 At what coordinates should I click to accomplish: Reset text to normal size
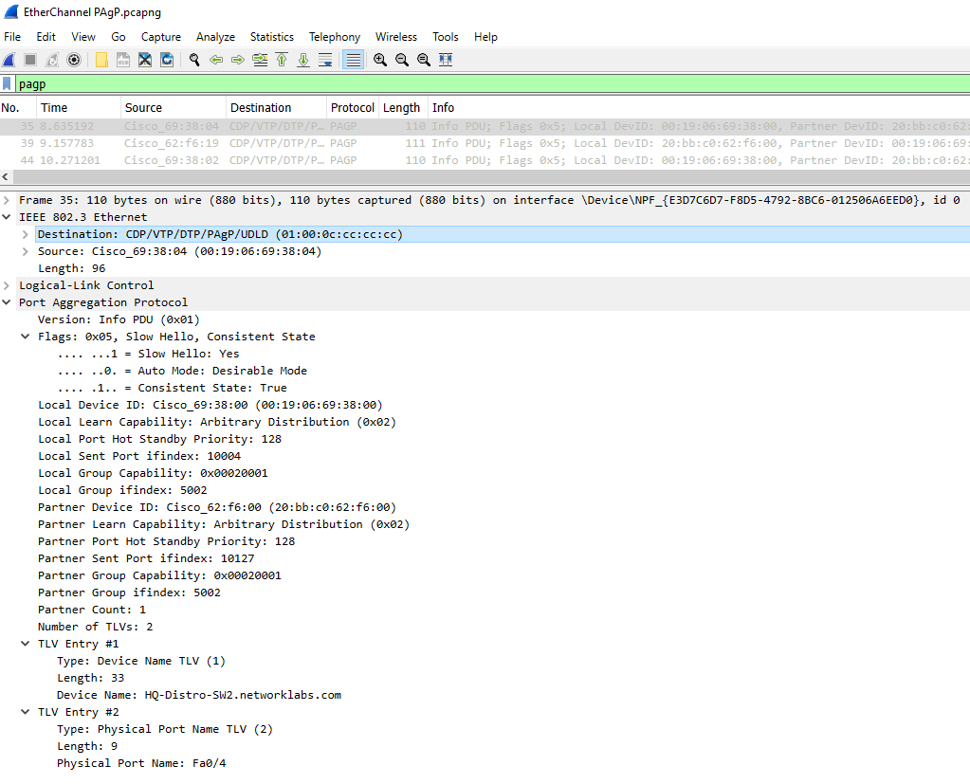(x=423, y=60)
